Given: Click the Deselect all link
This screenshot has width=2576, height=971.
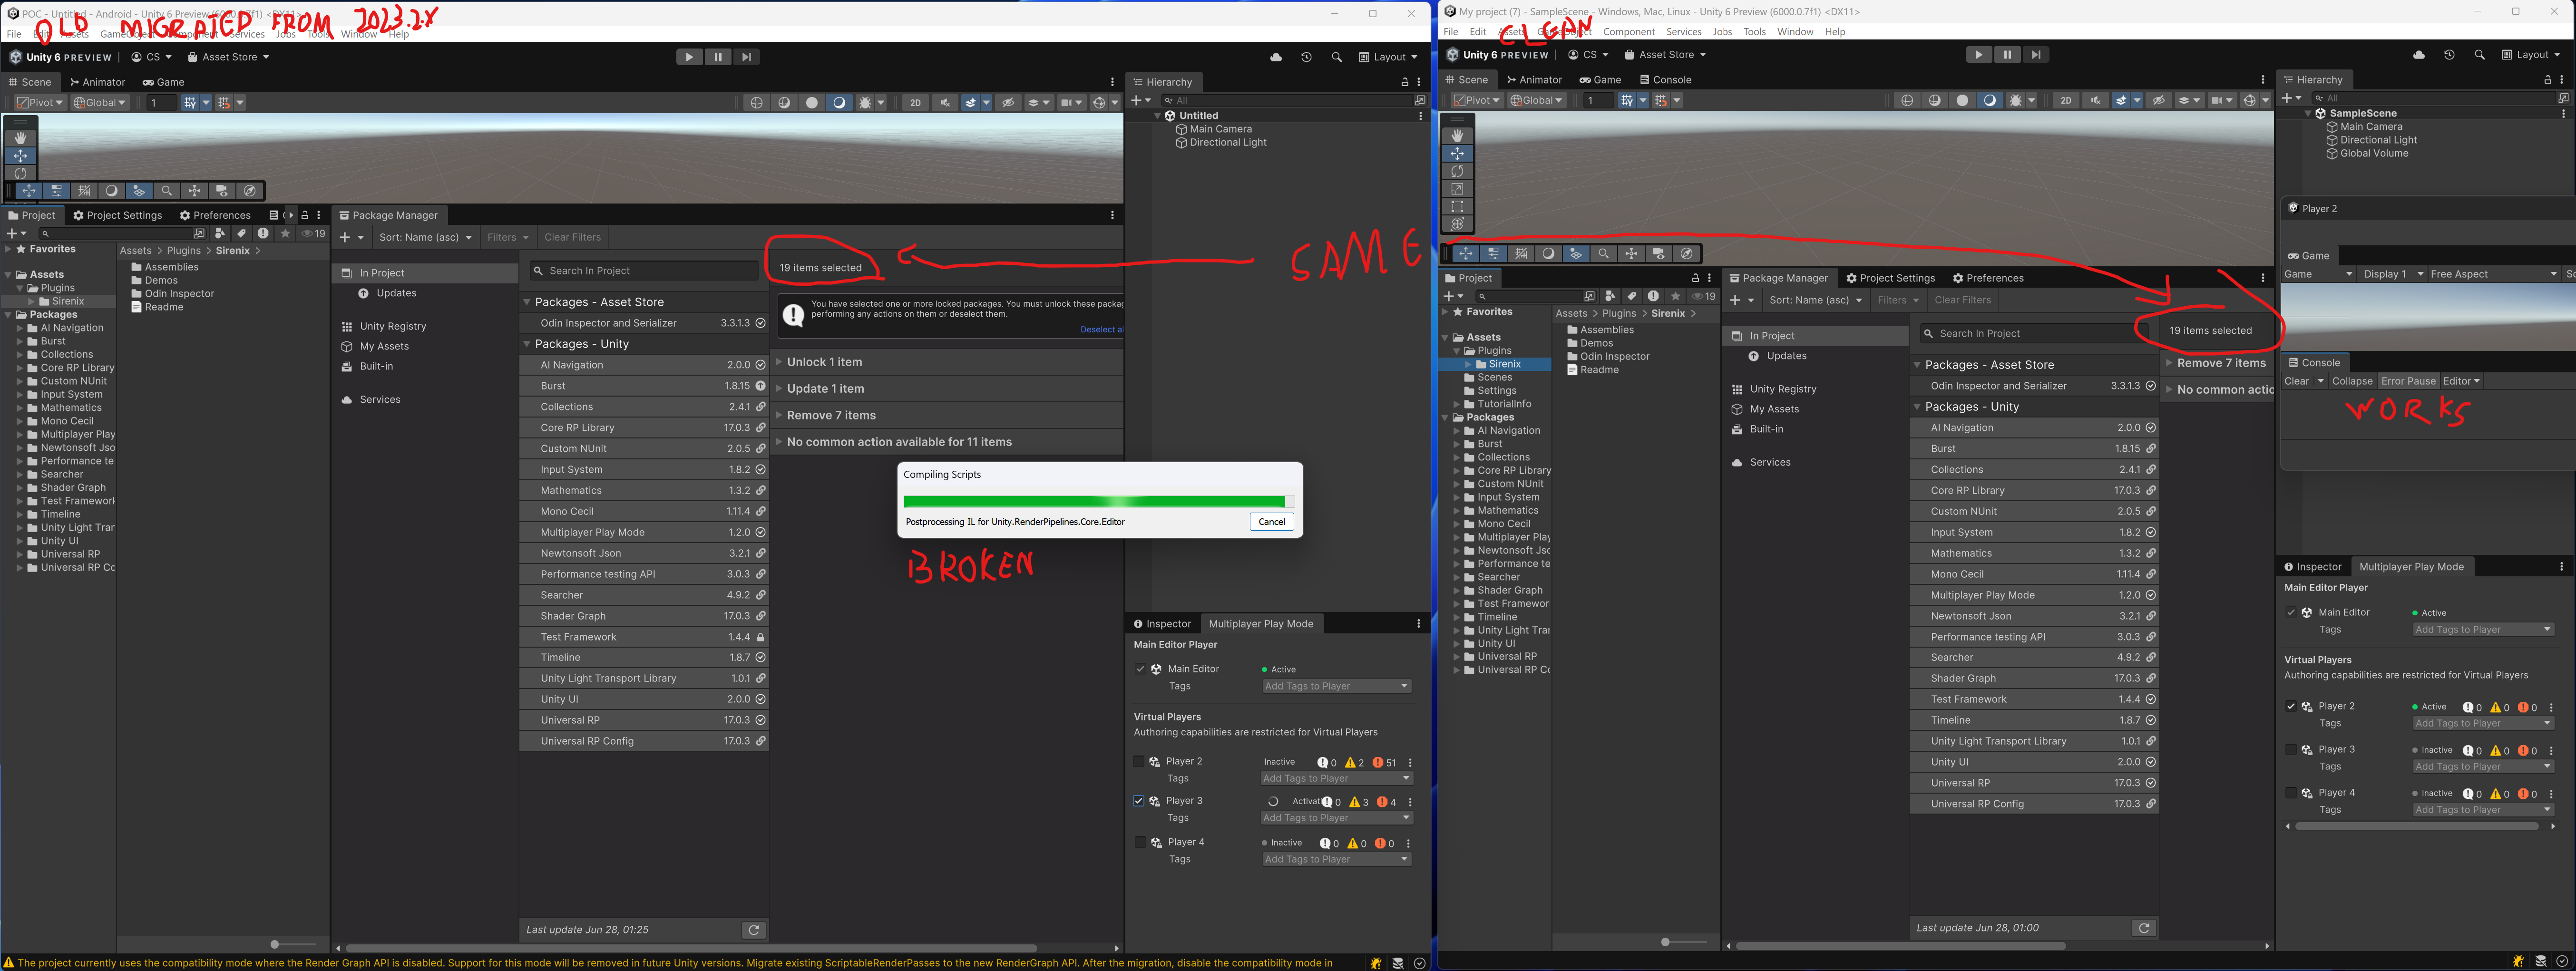Looking at the screenshot, I should (x=1101, y=329).
